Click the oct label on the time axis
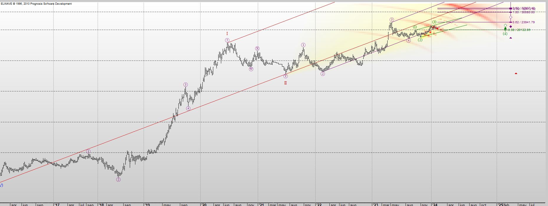The width and height of the screenshot is (548, 206). 483,205
